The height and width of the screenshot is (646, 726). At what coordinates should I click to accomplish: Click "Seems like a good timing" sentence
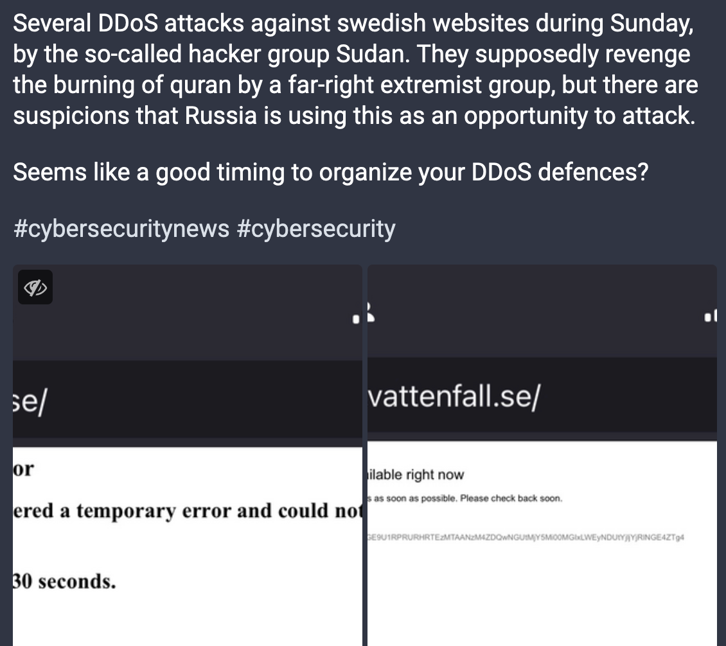coord(331,172)
